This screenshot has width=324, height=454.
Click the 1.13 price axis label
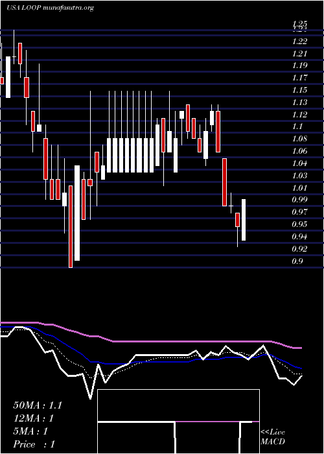(x=299, y=102)
